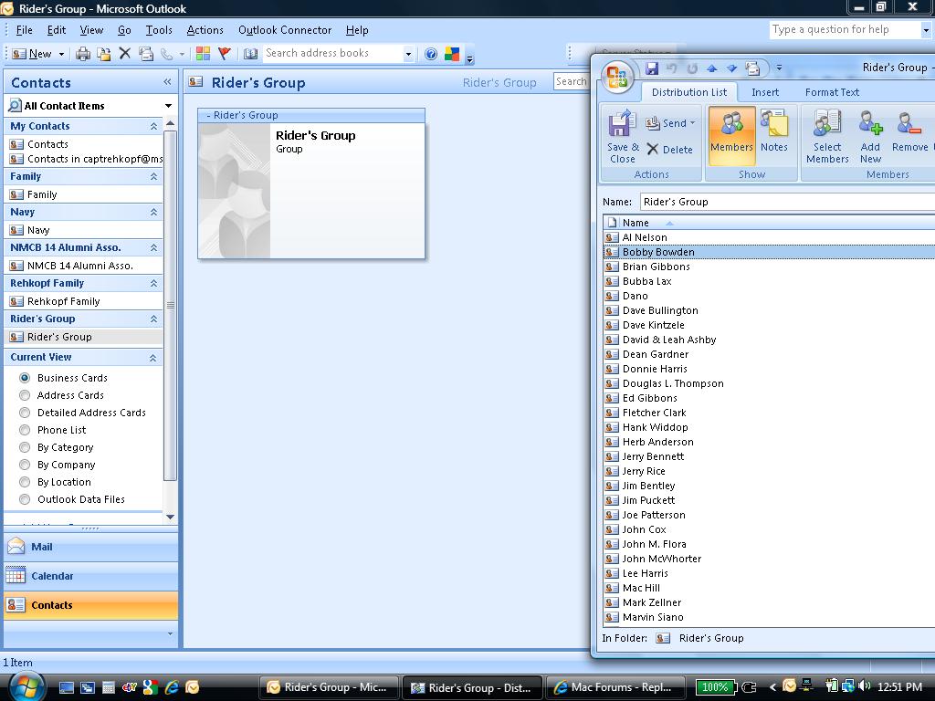
Task: Open the Mail navigation pane
Action: 90,547
